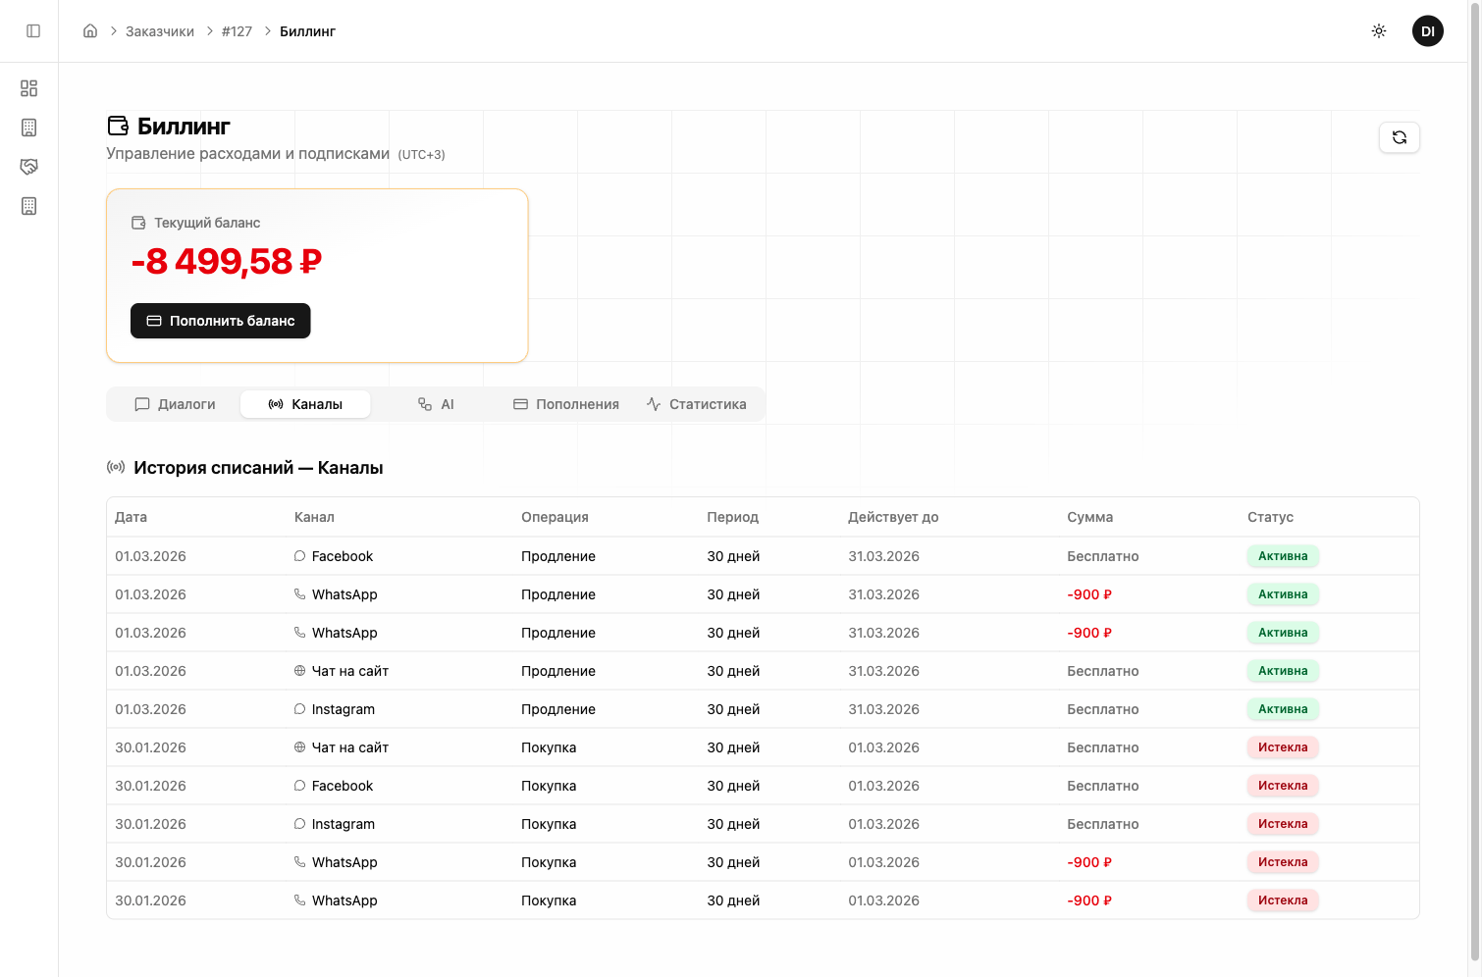The image size is (1482, 977).
Task: Click the Статус column header
Action: [1270, 517]
